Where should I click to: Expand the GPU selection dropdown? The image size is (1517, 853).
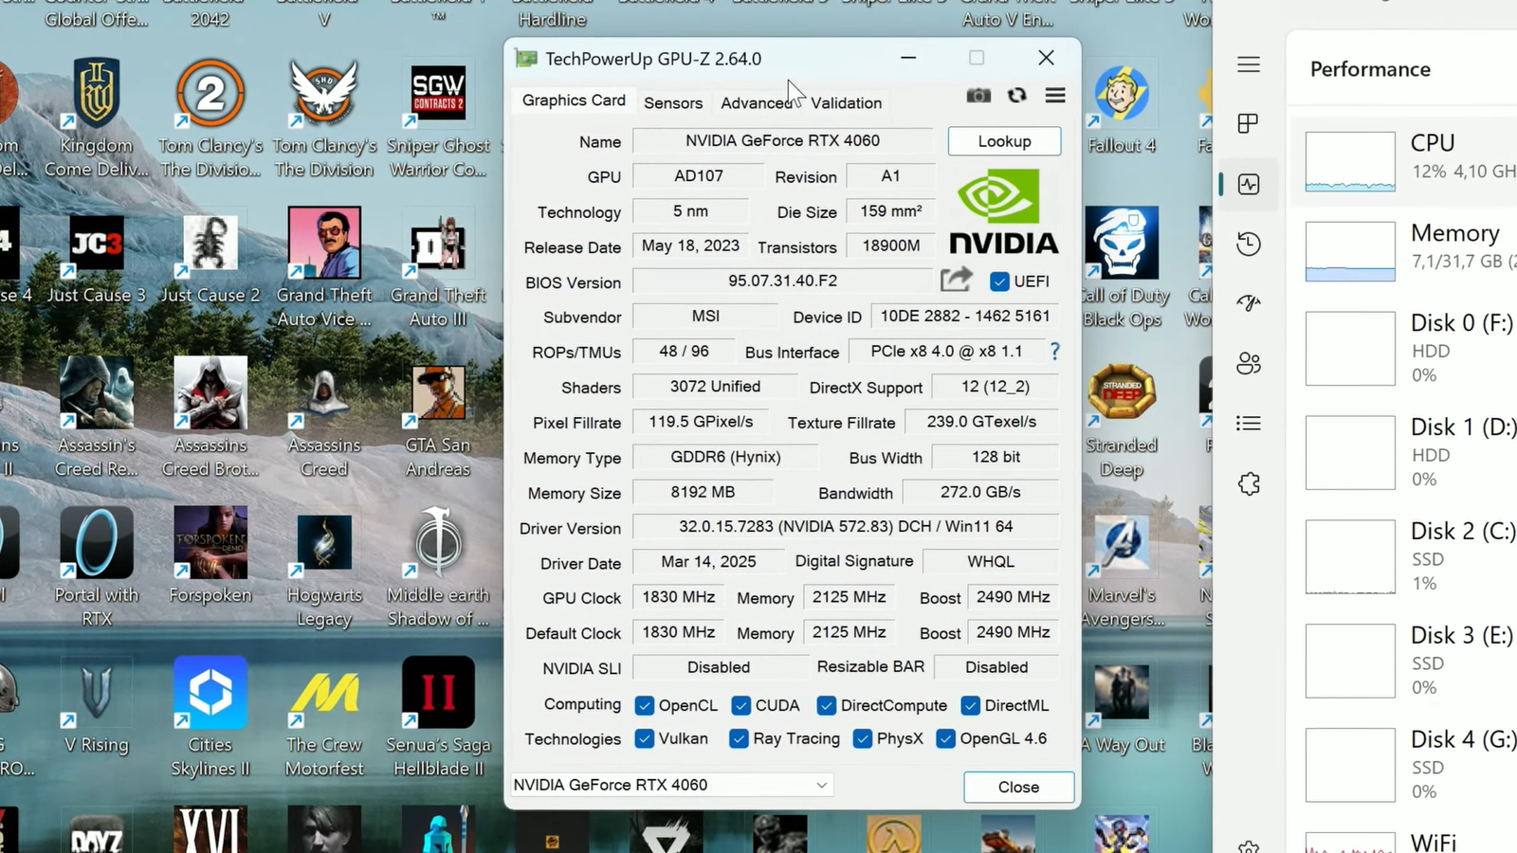821,785
